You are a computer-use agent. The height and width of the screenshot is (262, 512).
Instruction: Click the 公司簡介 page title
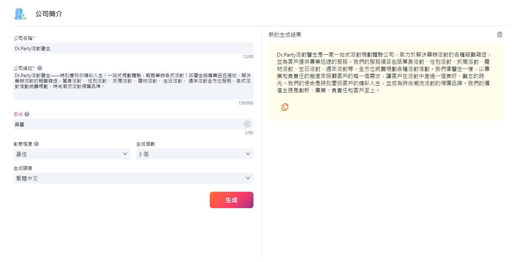49,14
